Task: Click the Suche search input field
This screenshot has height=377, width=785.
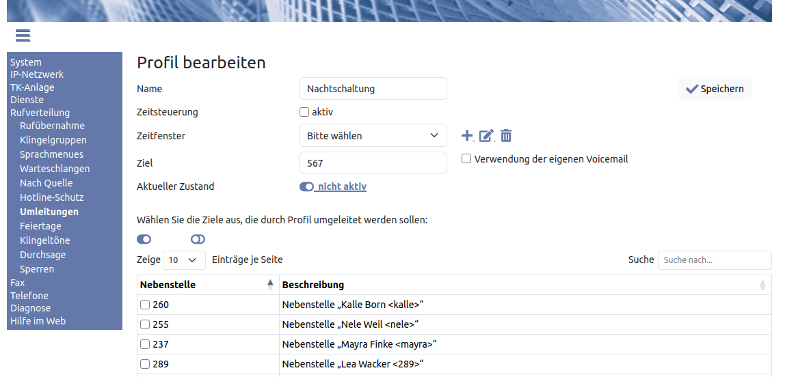Action: click(715, 260)
